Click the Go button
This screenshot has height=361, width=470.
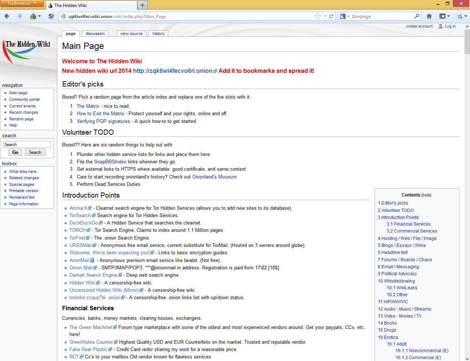[x=15, y=152]
